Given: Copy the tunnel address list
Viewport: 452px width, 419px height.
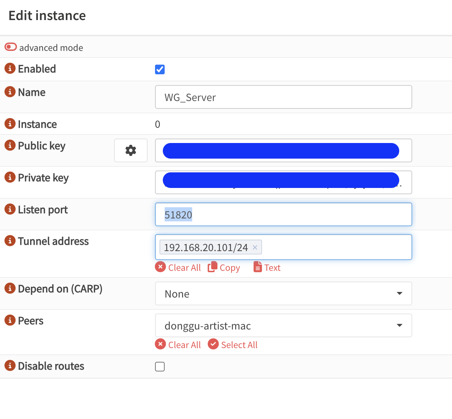Looking at the screenshot, I should tap(224, 268).
